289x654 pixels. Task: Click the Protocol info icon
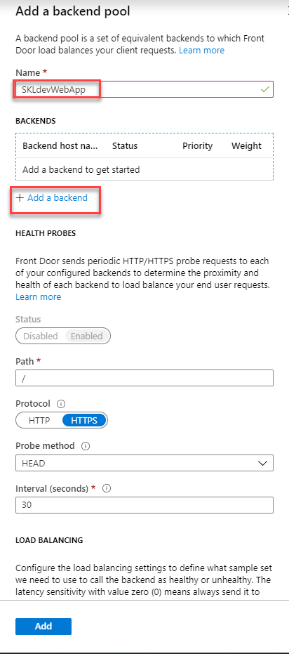[x=61, y=404]
